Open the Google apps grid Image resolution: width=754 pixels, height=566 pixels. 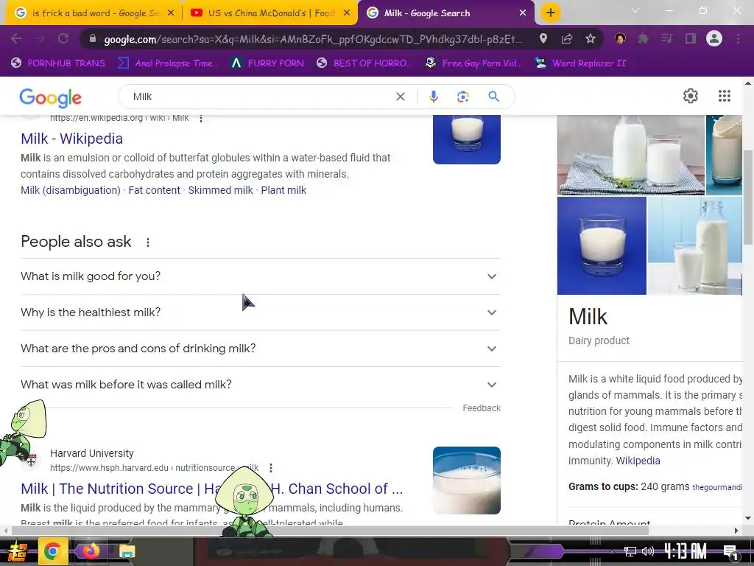tap(725, 96)
